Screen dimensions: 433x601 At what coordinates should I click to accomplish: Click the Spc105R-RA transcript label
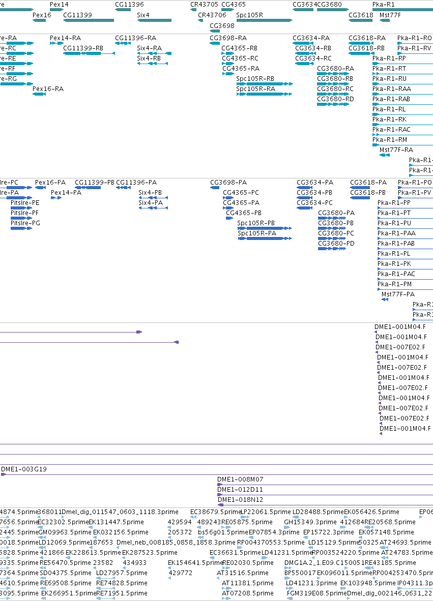[x=255, y=89]
